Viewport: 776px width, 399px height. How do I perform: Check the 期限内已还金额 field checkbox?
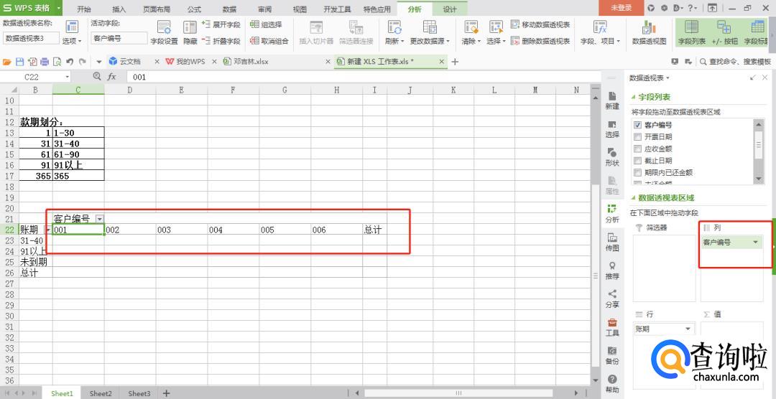click(637, 172)
